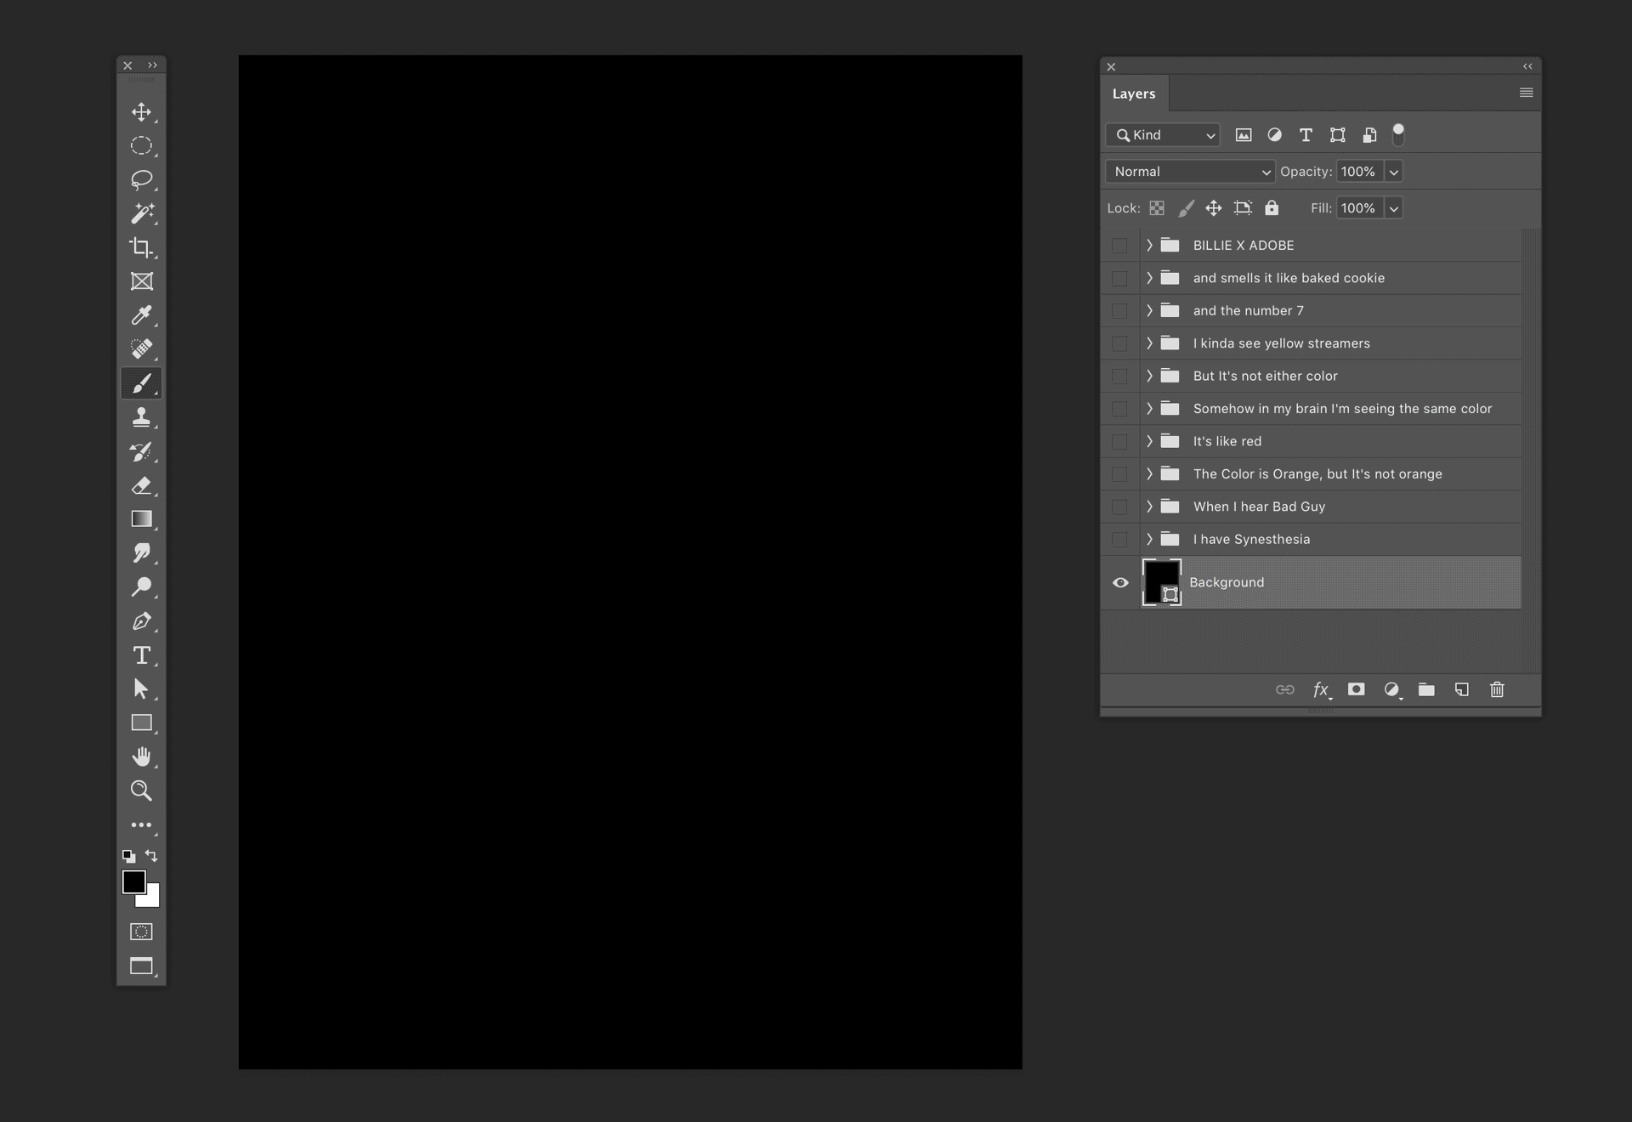Expand the 'When I hear Bad Guy' group
The image size is (1632, 1122).
pos(1147,506)
